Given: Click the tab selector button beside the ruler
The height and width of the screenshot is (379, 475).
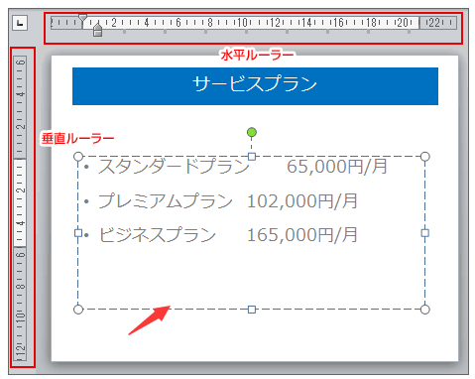Looking at the screenshot, I should (x=20, y=23).
